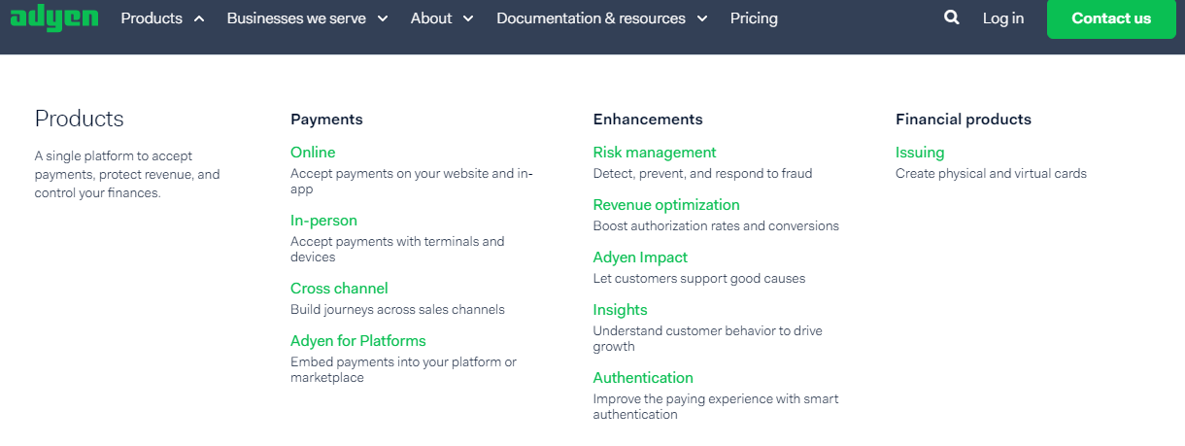Open the search magnifier icon
This screenshot has height=446, width=1185.
952,17
